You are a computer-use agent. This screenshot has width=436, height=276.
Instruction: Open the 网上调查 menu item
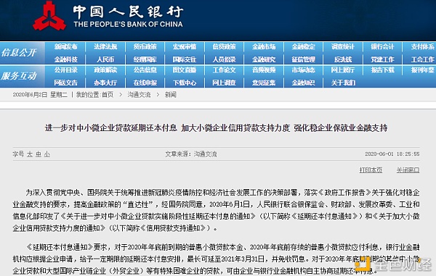[224, 83]
